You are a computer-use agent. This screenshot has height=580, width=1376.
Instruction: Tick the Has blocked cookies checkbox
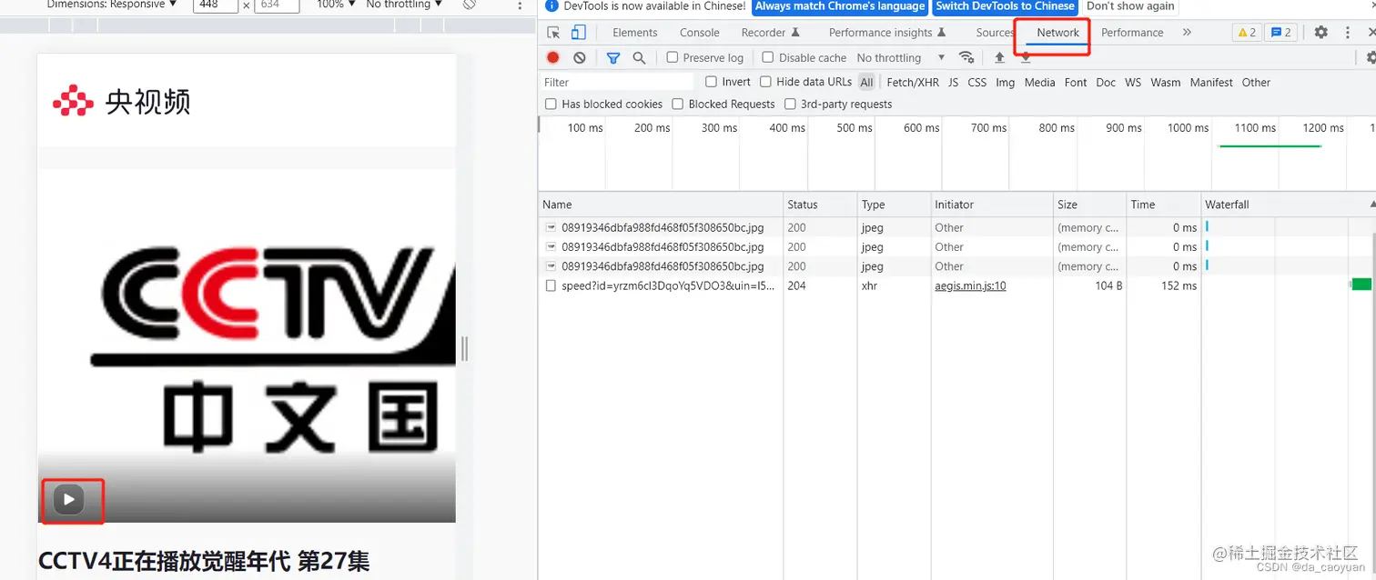(551, 104)
